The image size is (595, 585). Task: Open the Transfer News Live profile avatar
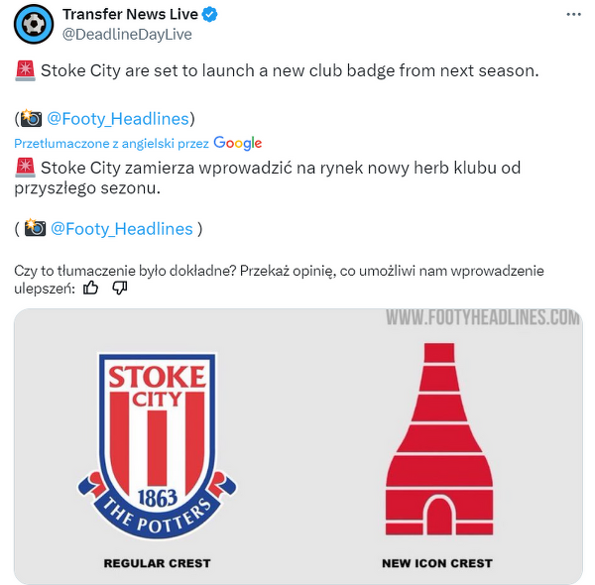(34, 24)
